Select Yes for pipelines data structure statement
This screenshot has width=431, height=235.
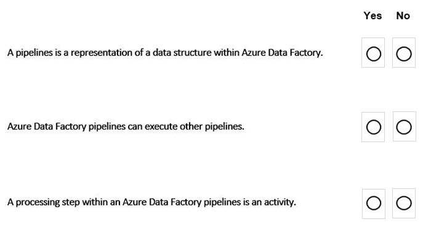click(x=373, y=54)
